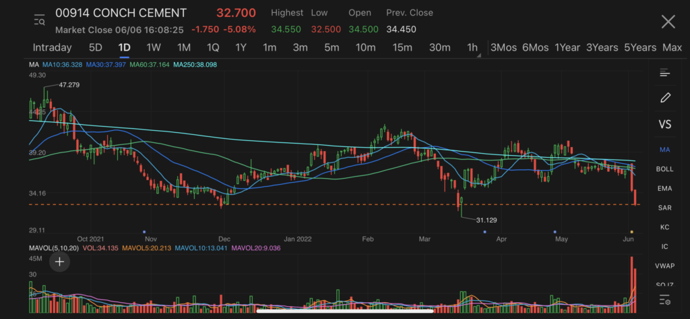Click the orange event dot near Jun
Viewport: 690px width, 319px height.
[x=631, y=232]
